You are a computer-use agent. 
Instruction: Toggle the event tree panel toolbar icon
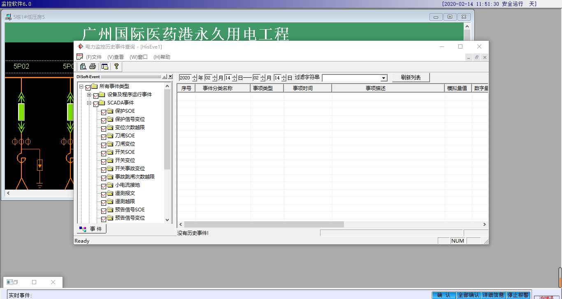(105, 67)
